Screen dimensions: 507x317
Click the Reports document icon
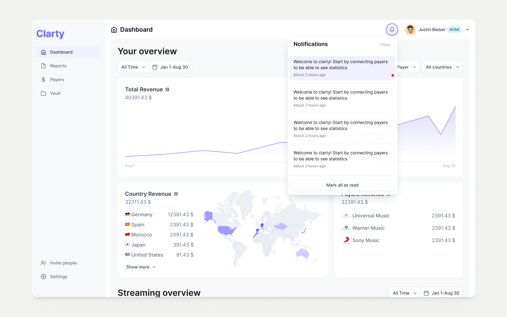point(44,66)
